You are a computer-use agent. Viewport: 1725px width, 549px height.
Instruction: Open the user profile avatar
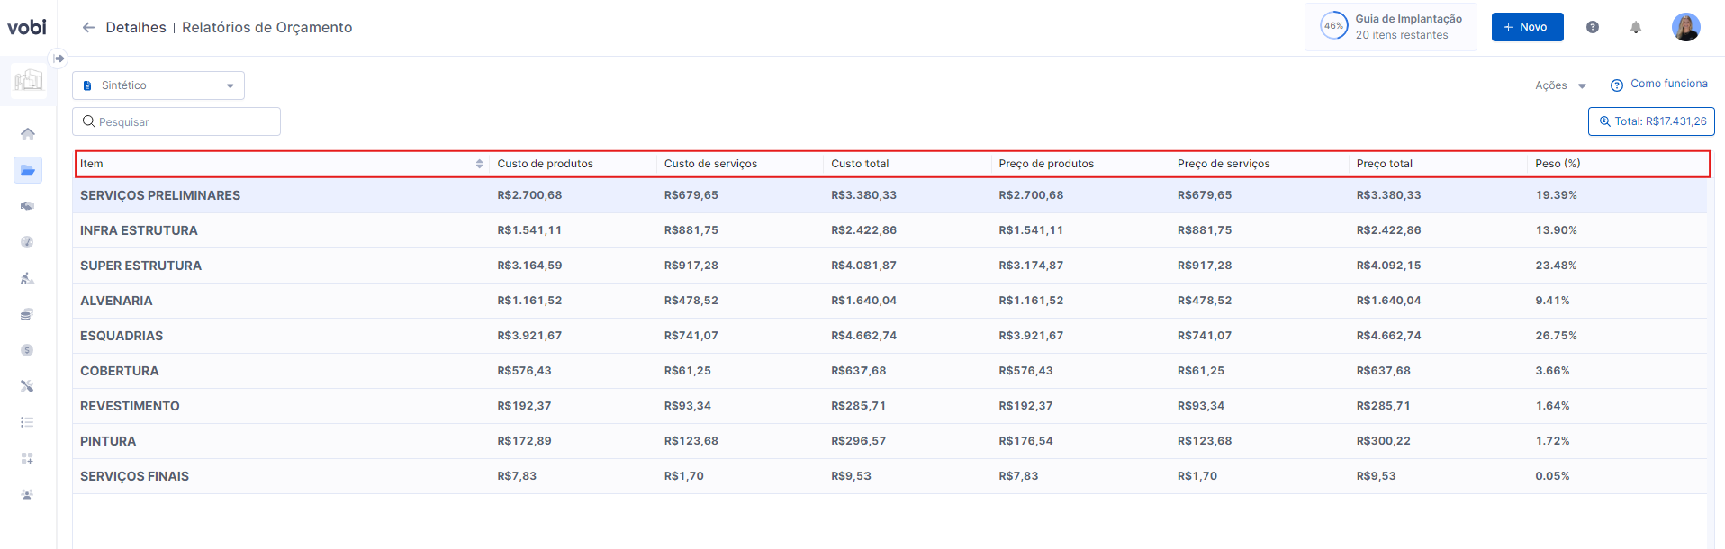click(1685, 27)
